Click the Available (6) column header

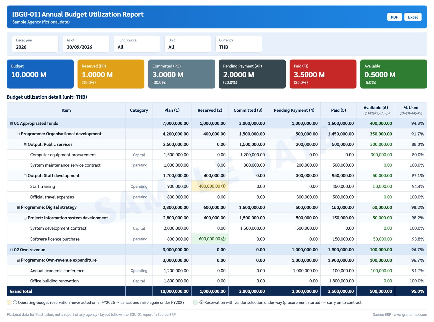click(376, 110)
